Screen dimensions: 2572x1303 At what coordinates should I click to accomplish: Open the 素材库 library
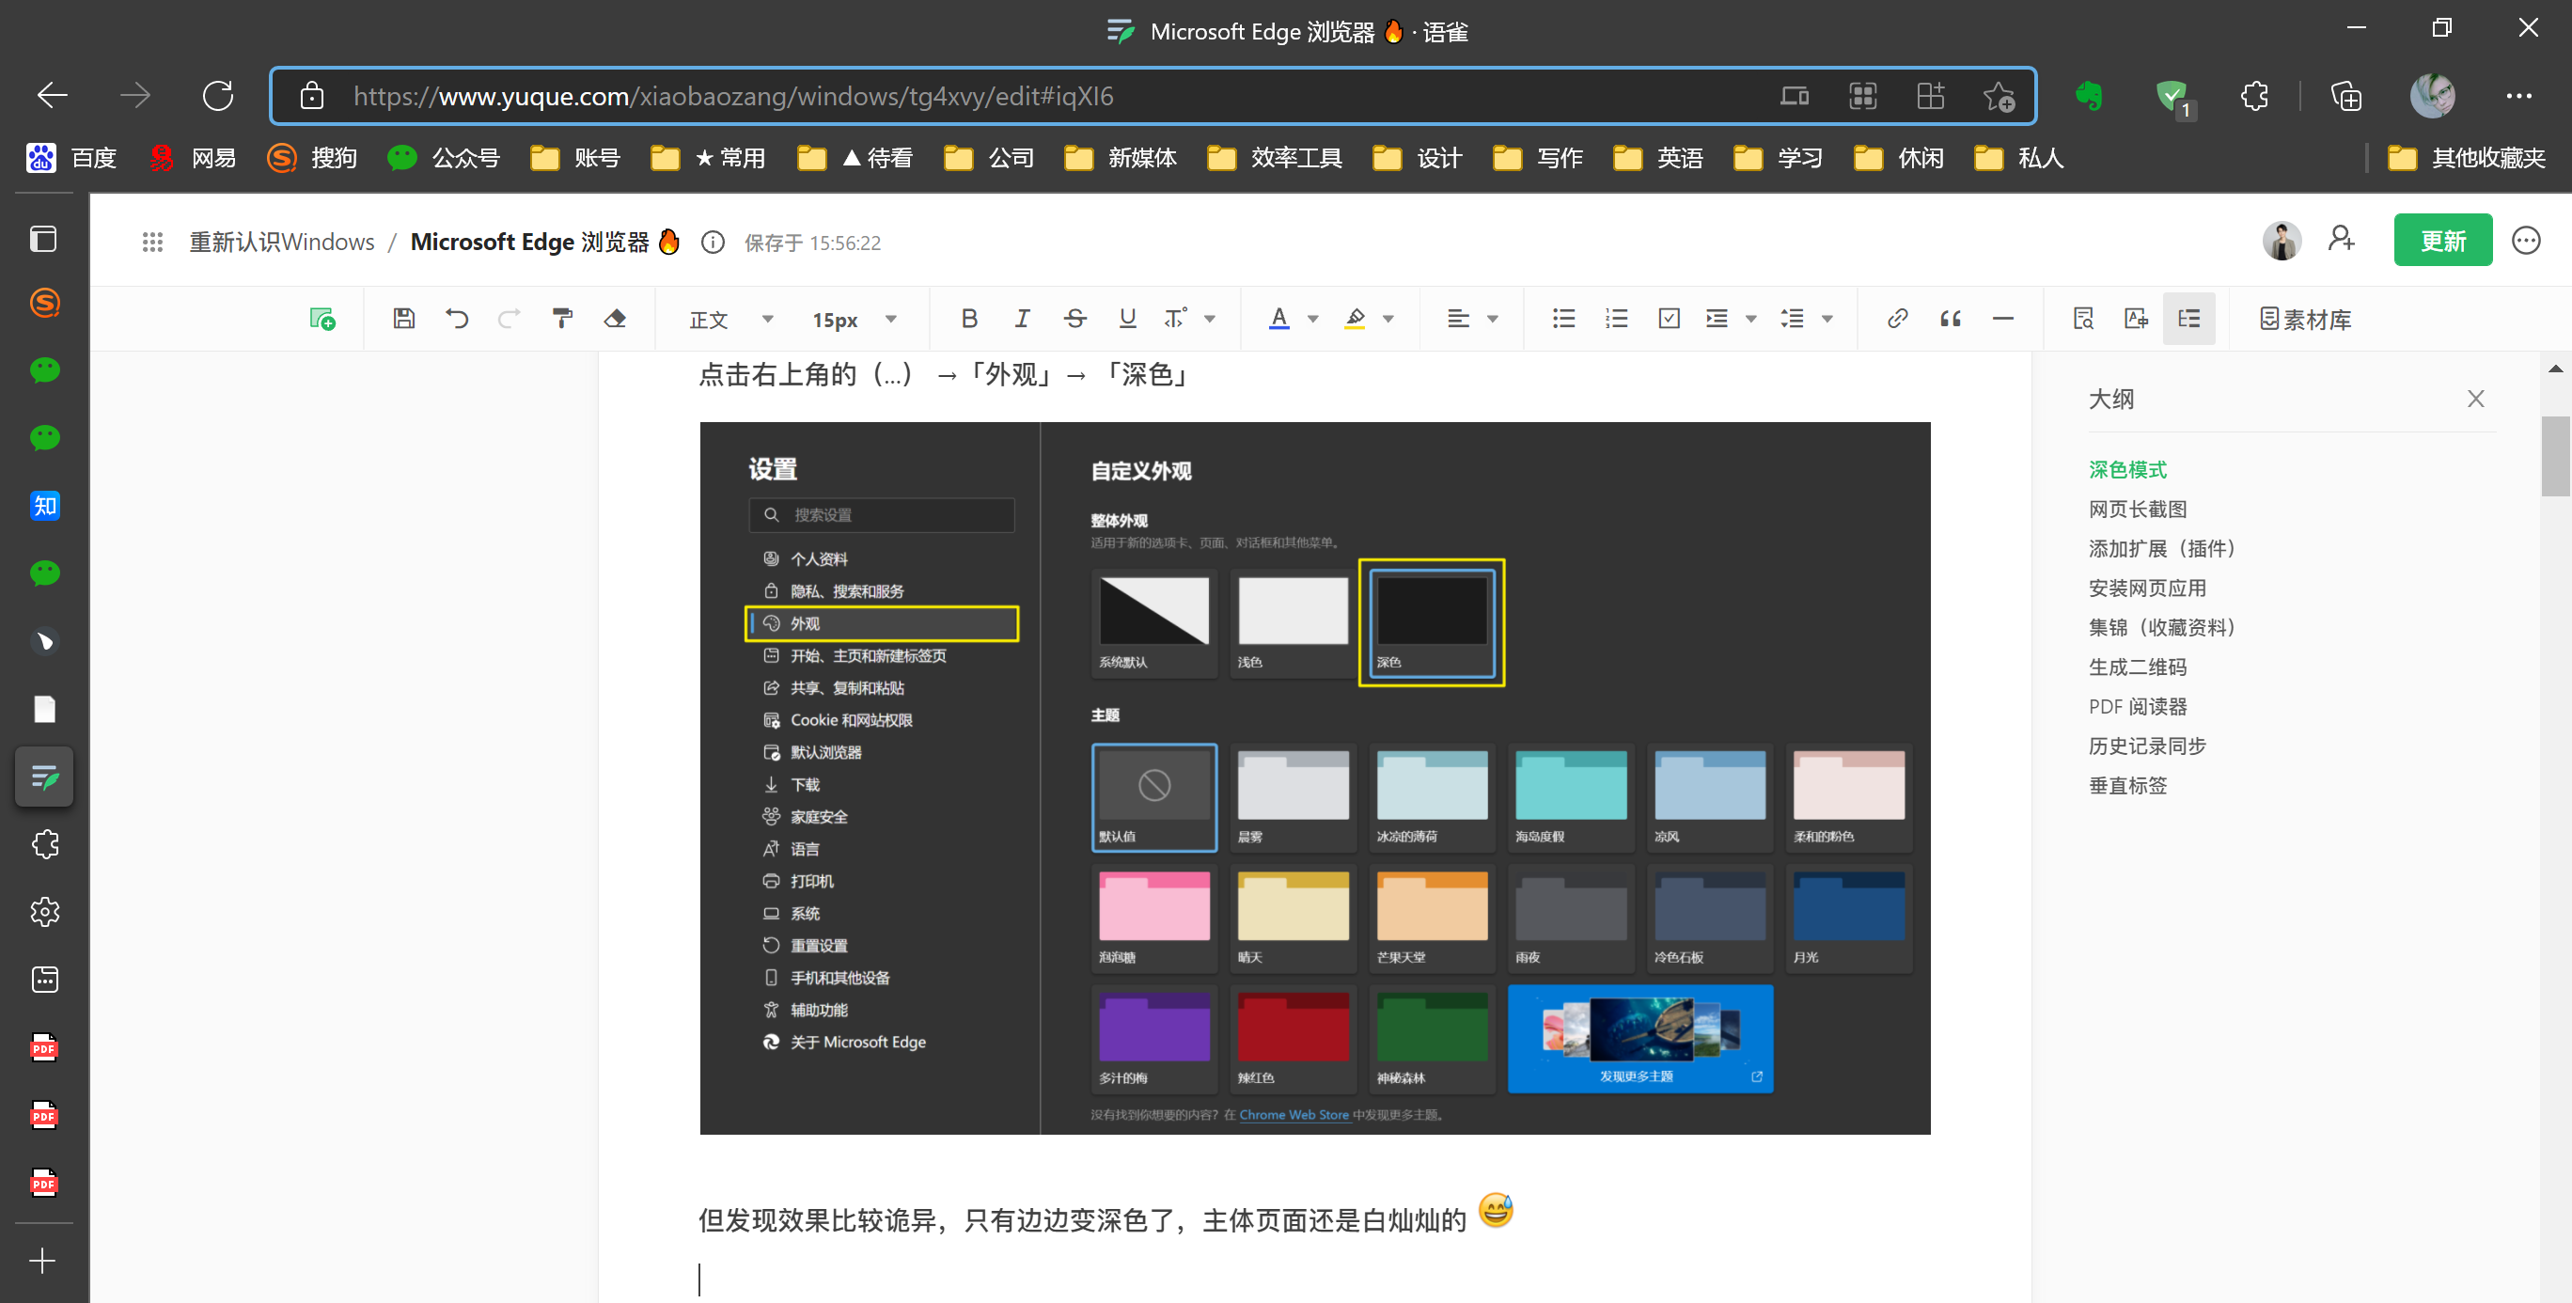[2304, 320]
